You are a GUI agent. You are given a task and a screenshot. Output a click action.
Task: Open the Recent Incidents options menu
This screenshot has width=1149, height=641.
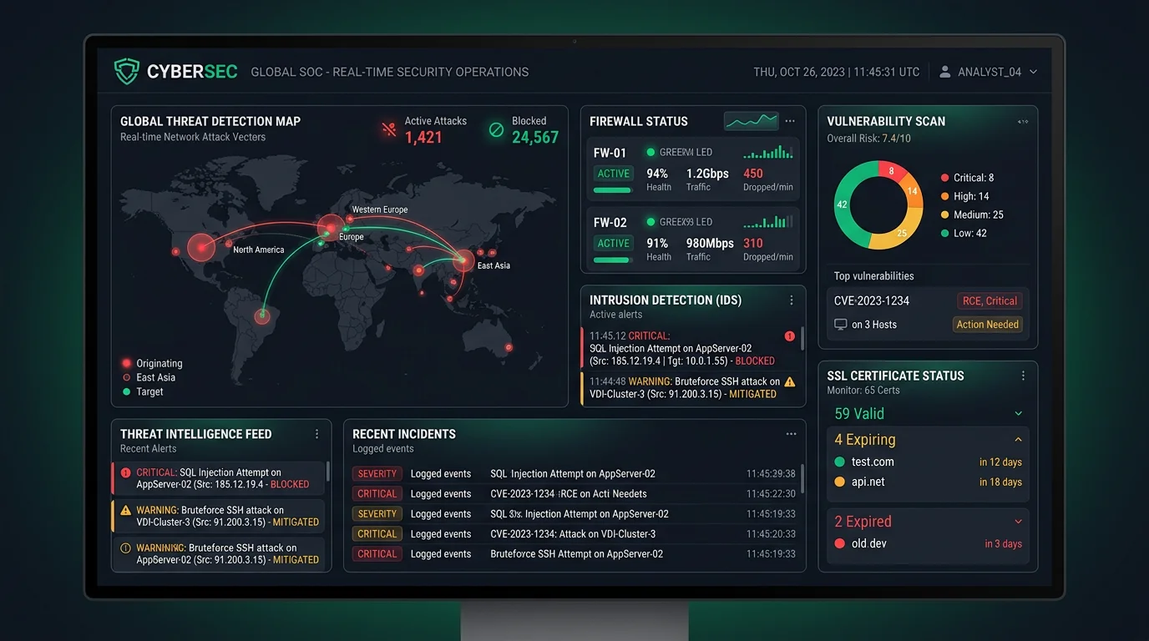coord(791,433)
